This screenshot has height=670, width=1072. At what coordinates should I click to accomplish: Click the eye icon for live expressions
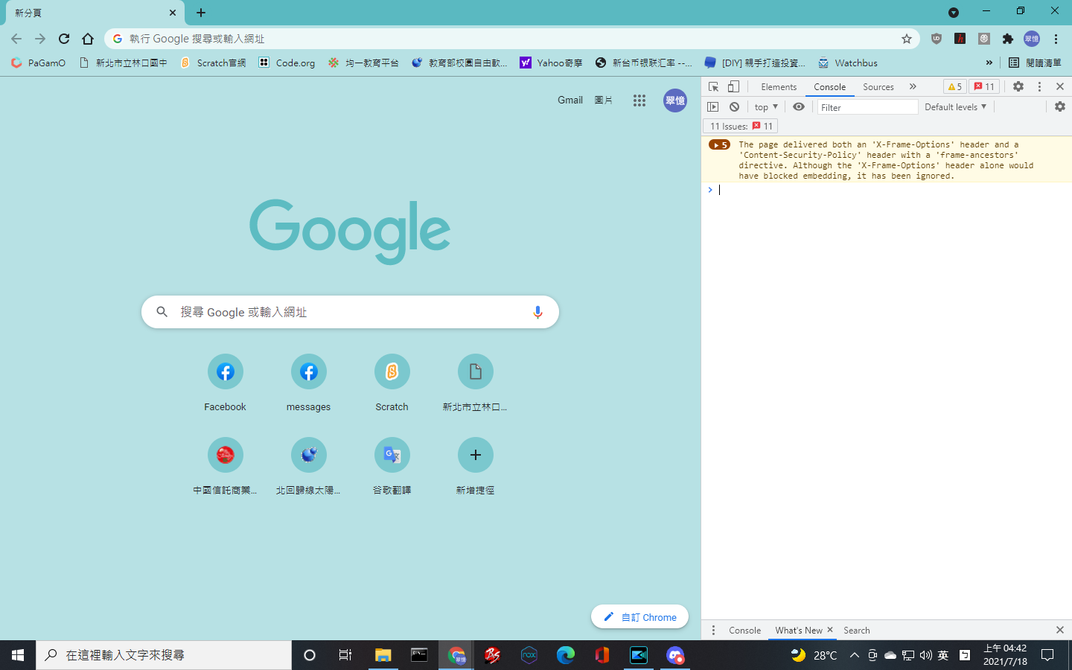tap(799, 106)
